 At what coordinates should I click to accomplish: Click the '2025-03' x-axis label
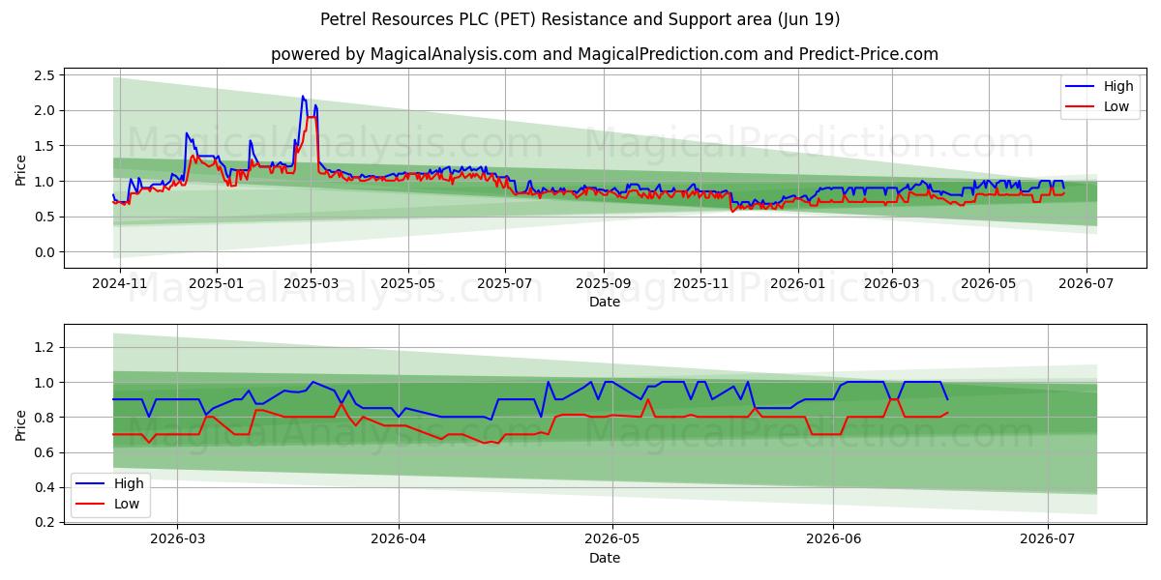tap(311, 284)
